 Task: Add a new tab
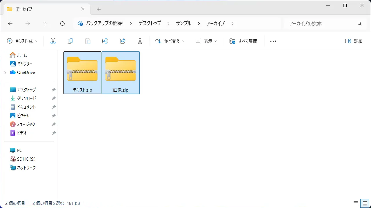(99, 9)
